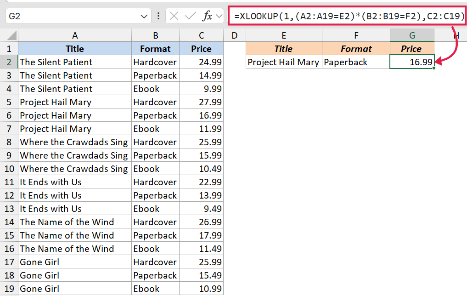Select cell F2 'Paperback' lookup value
467x296 pixels.
point(356,62)
